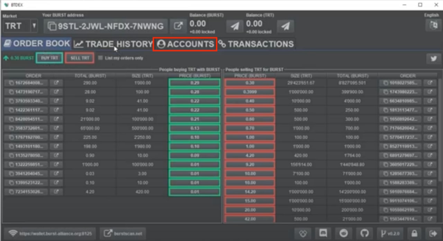Explore buy order 8428094511 via its link icon
Image resolution: width=443 pixels, height=241 pixels.
click(x=56, y=119)
